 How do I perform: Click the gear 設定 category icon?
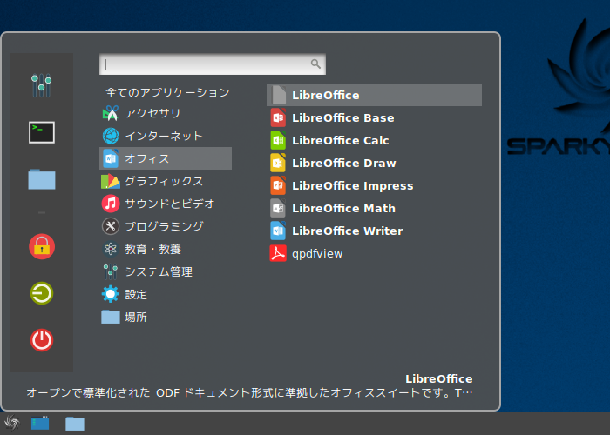click(111, 294)
